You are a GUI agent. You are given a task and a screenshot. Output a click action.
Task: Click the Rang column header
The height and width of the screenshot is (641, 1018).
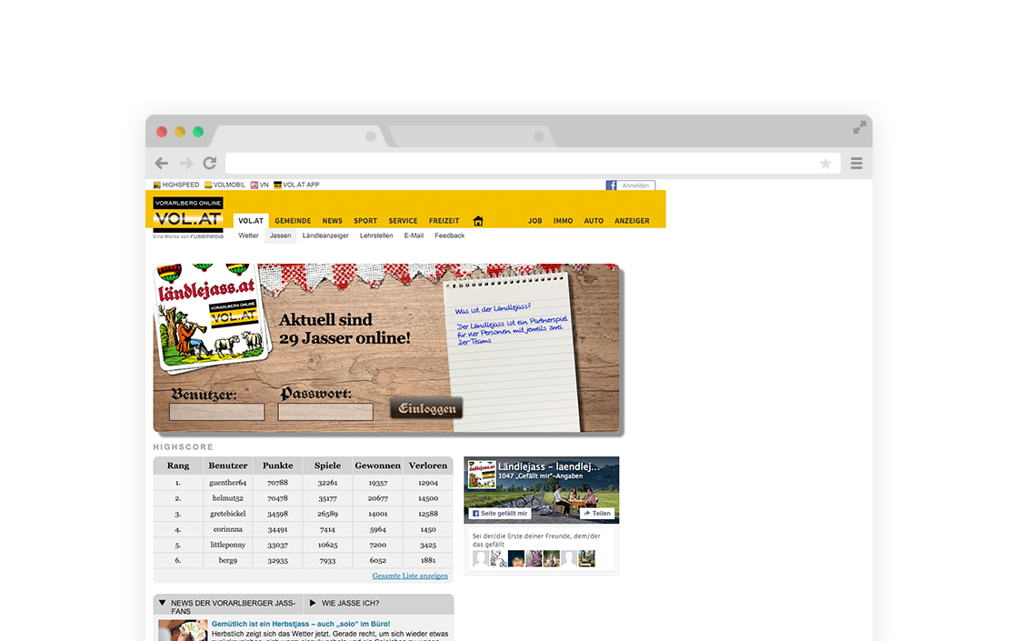[178, 466]
